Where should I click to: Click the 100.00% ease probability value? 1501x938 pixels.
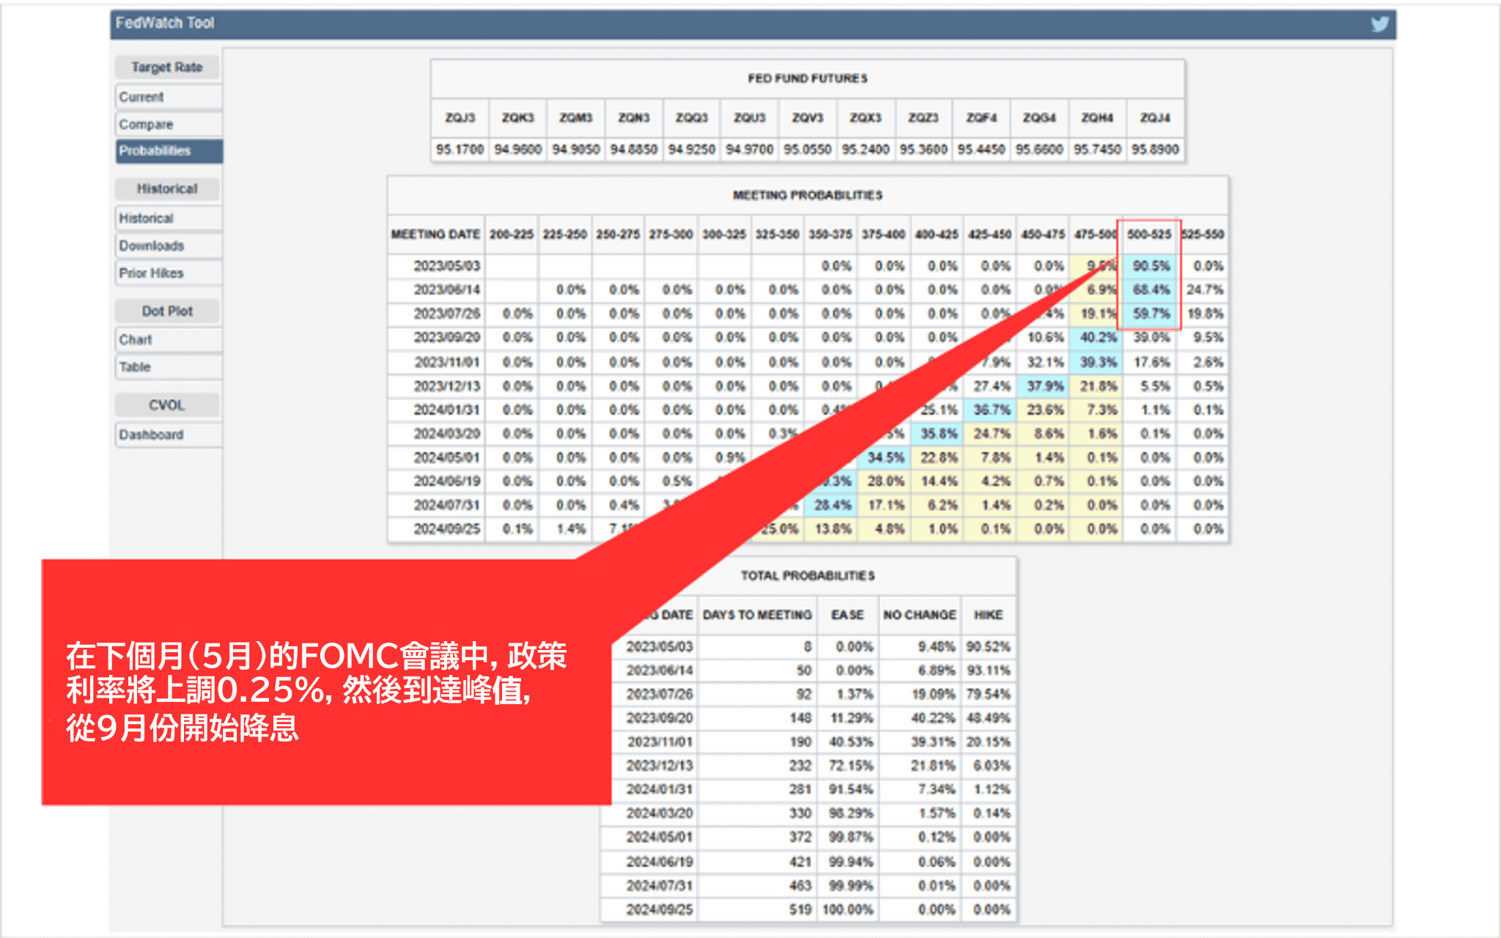point(848,909)
